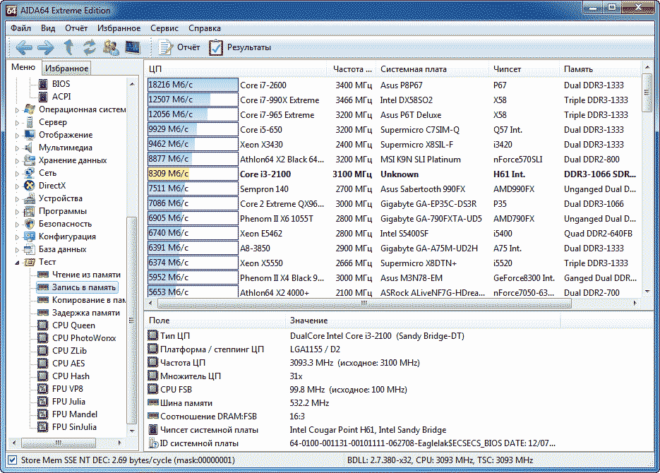Image resolution: width=660 pixels, height=473 pixels.
Task: Open the Результаты toolbar button
Action: [x=240, y=47]
